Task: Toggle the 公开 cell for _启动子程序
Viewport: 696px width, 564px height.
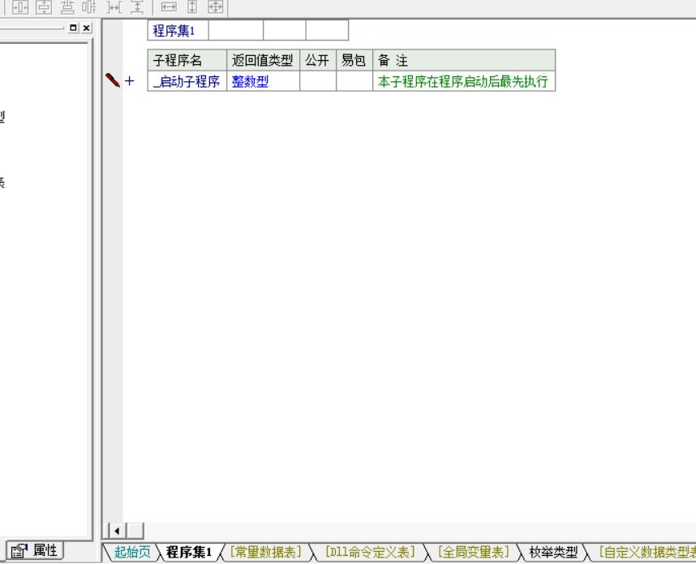Action: (318, 81)
